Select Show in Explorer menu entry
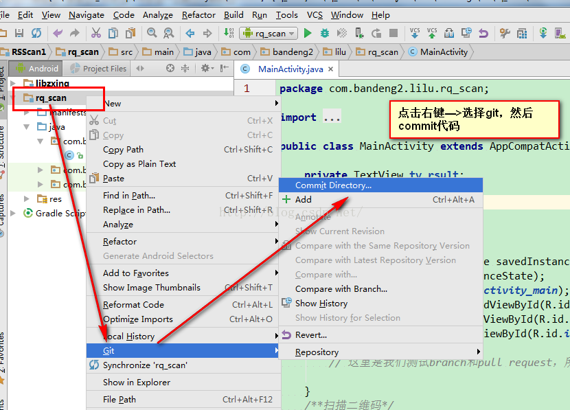570x410 pixels. pos(136,383)
